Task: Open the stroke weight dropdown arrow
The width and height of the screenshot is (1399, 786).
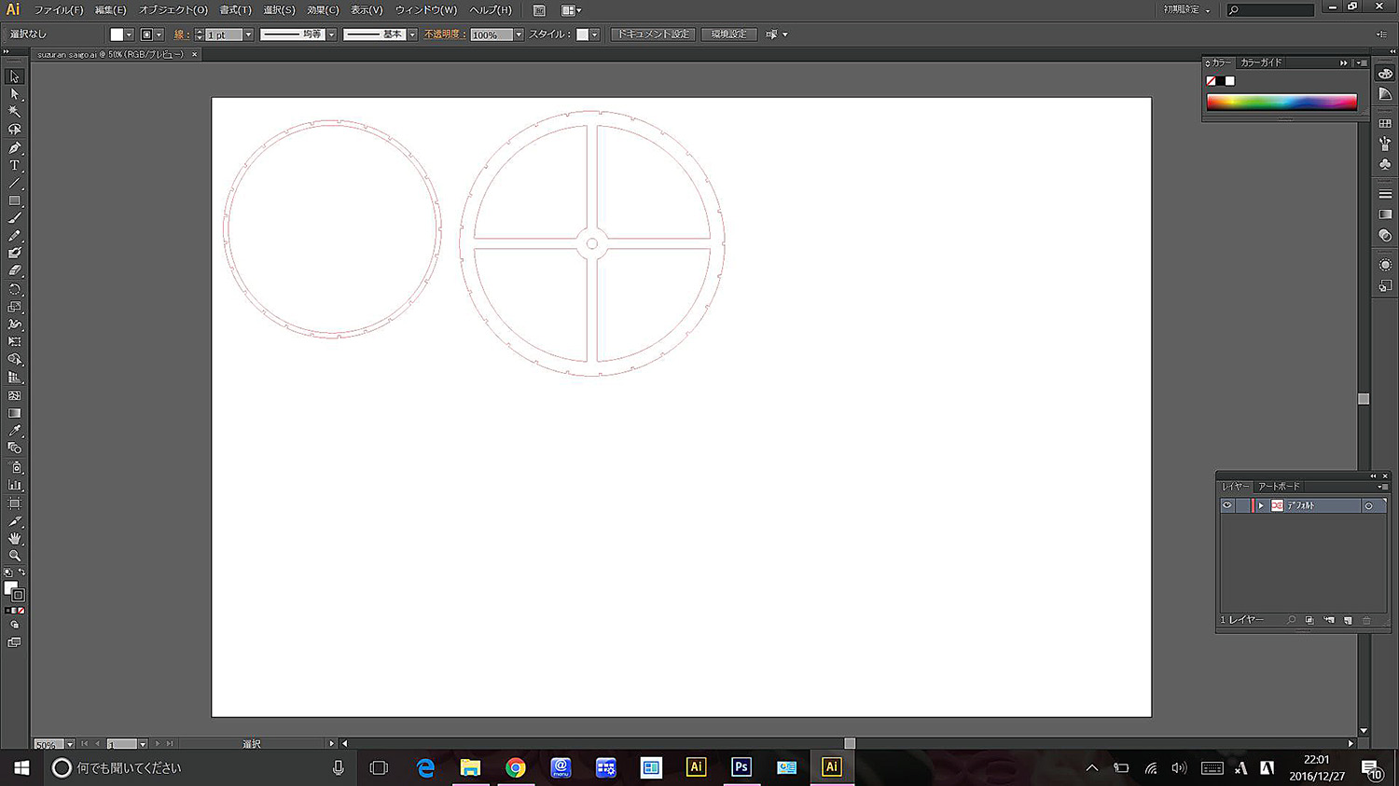Action: coord(248,34)
